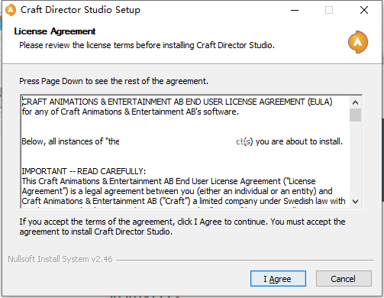Click 'If you accept the terms of the agreement' text
Screen dimensions: 384x298
click(182, 226)
